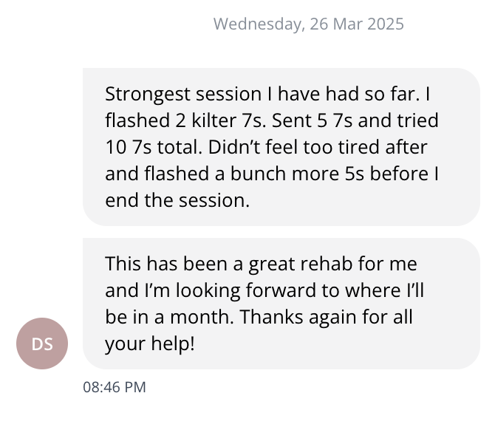495x427 pixels.
Task: Click the DS sender avatar
Action: [42, 343]
